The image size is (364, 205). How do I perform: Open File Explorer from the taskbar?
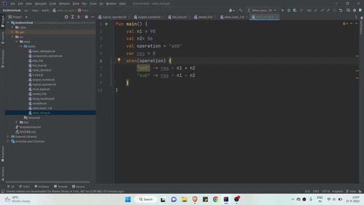tap(184, 199)
